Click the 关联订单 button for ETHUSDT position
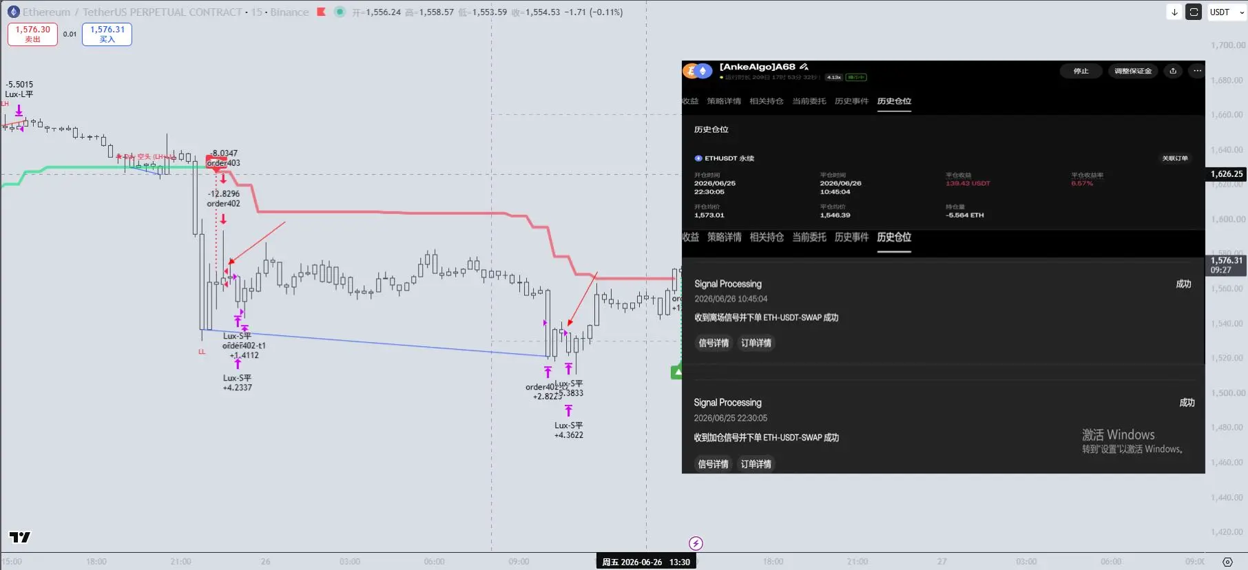Screen dimensions: 1248x570 (x=1175, y=158)
